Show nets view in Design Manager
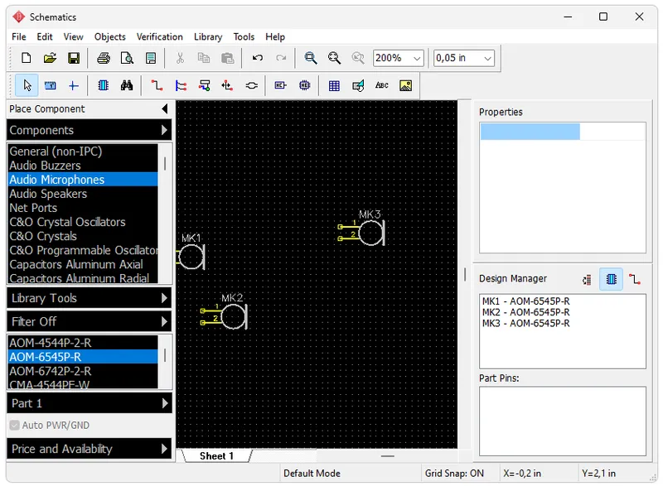 pyautogui.click(x=635, y=279)
